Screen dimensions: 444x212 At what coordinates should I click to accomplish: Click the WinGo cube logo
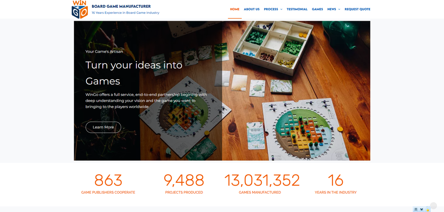(x=80, y=9)
